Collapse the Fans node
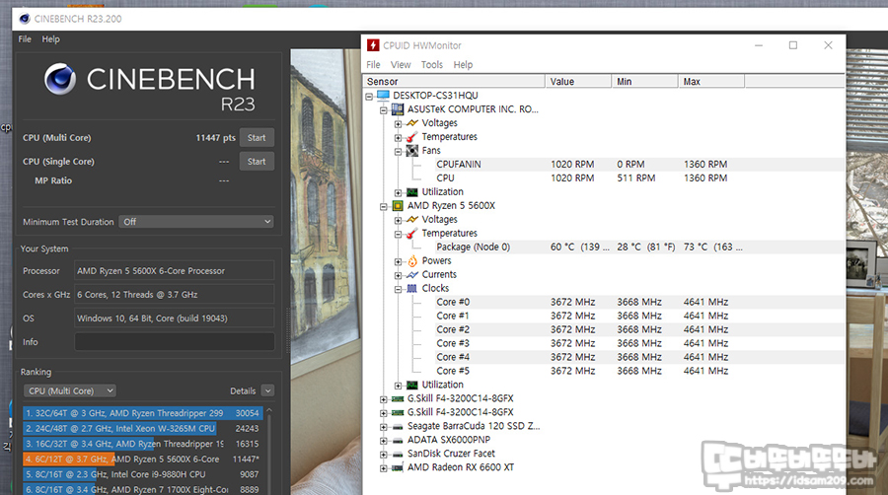The image size is (888, 495). pos(399,152)
